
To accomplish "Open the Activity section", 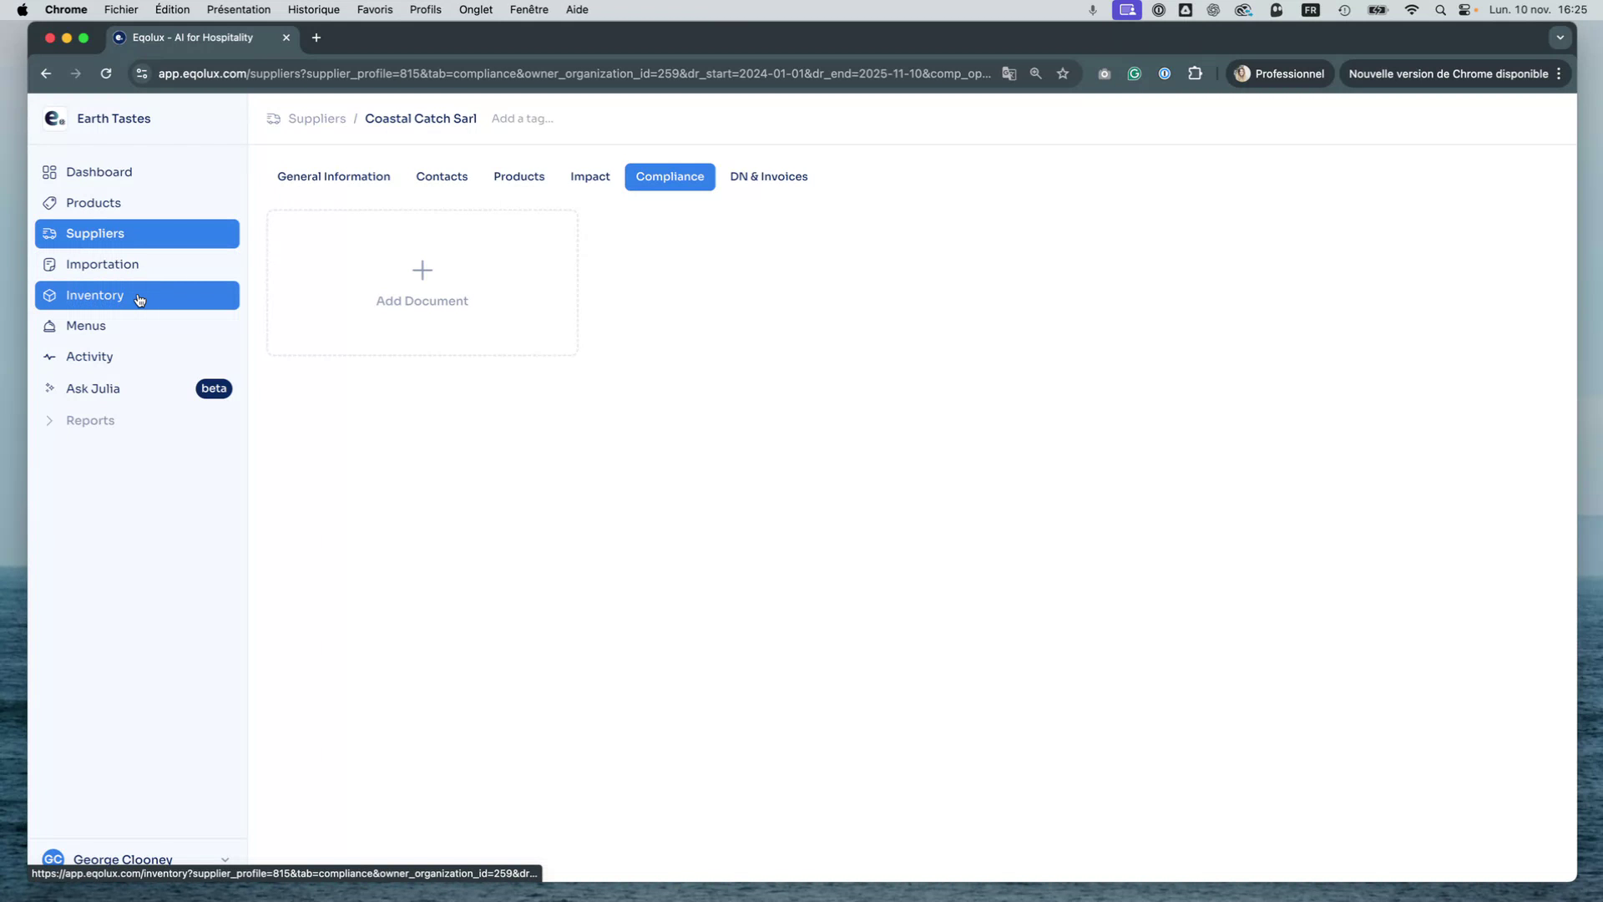I will click(x=88, y=357).
